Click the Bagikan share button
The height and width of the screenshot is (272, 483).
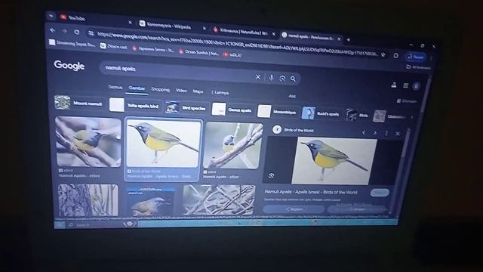[x=294, y=209]
